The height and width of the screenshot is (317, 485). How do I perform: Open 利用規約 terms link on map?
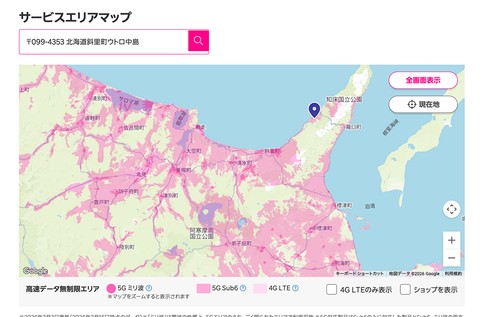click(453, 274)
